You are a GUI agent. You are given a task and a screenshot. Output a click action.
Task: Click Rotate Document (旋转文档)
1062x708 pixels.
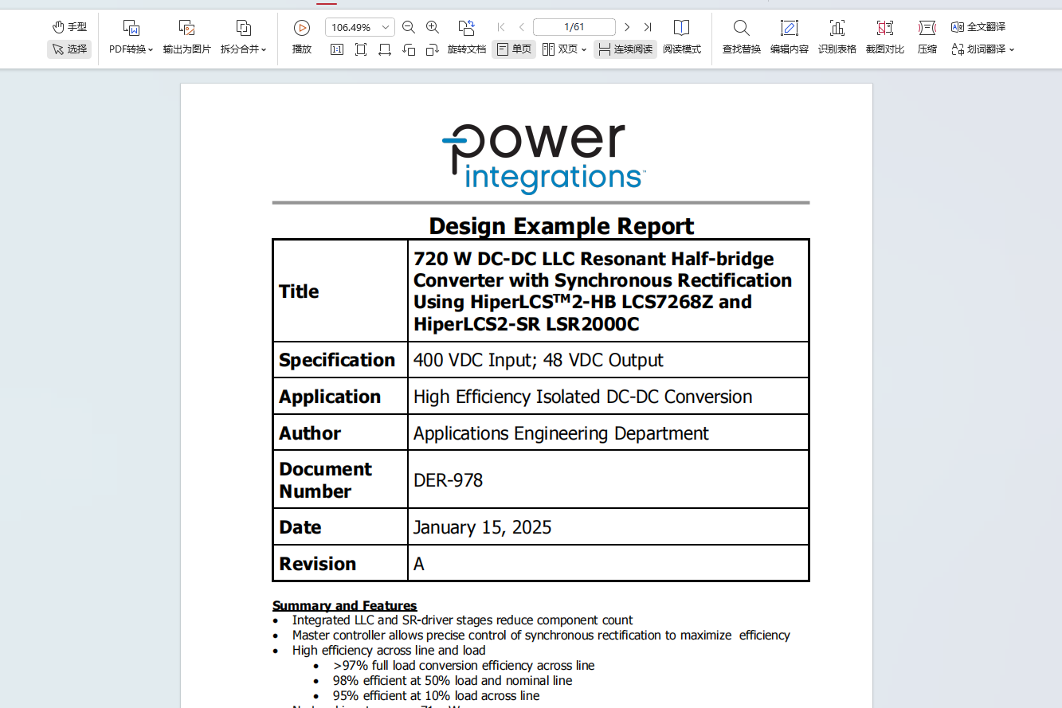467,38
